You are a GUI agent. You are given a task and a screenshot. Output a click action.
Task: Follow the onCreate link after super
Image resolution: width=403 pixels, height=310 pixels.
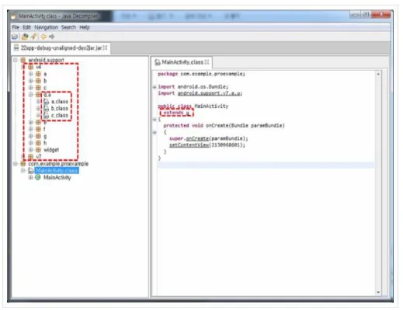point(197,138)
